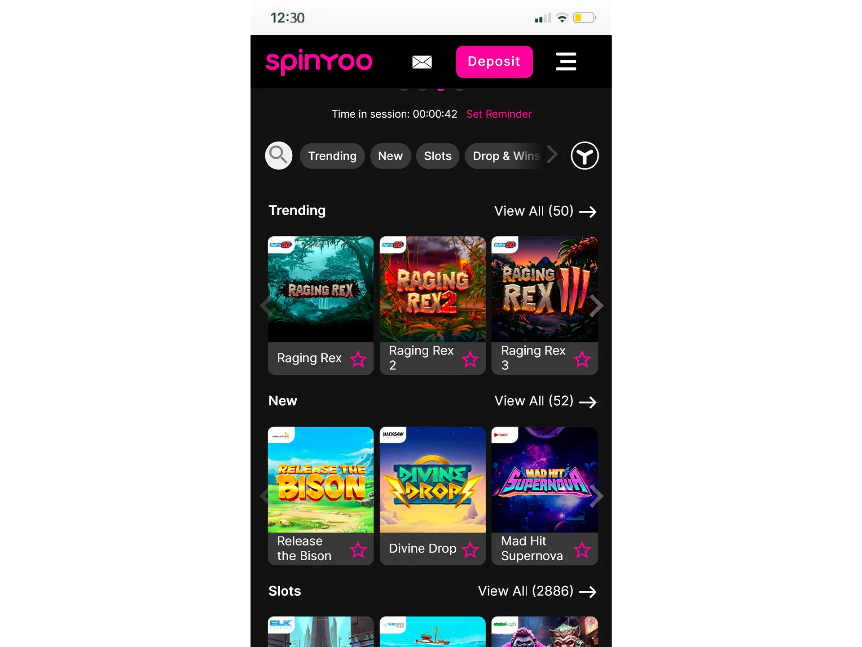This screenshot has height=647, width=862.
Task: Select the Trending category tab
Action: coord(332,155)
